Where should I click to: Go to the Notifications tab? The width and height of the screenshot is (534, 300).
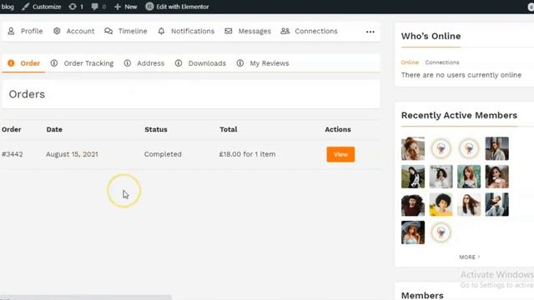pyautogui.click(x=186, y=31)
